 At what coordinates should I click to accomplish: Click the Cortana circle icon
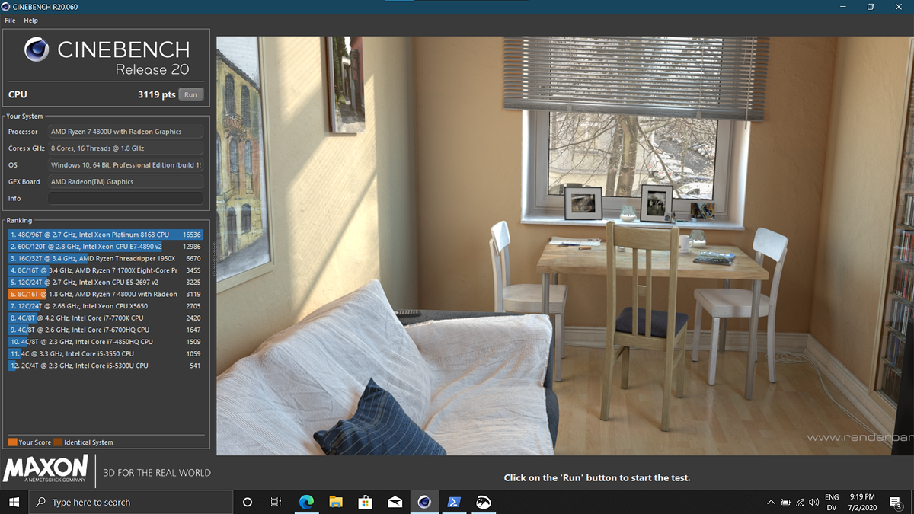247,502
